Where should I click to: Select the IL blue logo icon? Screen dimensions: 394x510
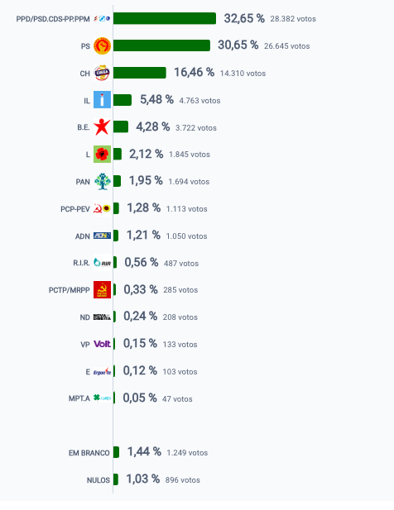click(102, 99)
